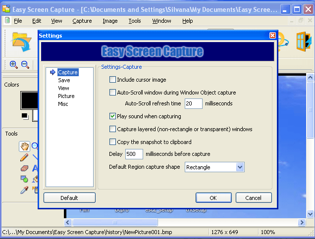
Task: Open the Help menu
Action: tap(187, 21)
